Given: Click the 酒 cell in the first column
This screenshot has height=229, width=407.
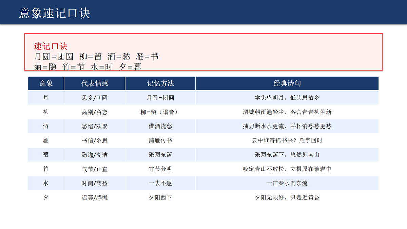Looking at the screenshot, I should click(x=46, y=126).
